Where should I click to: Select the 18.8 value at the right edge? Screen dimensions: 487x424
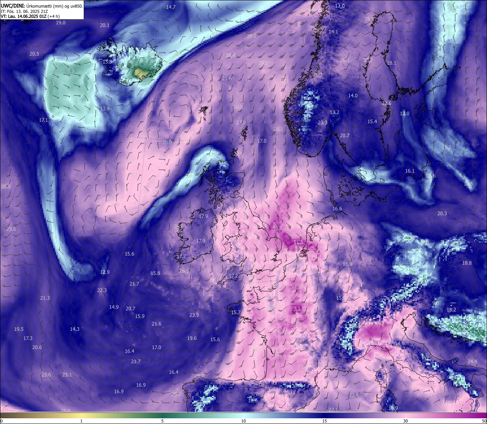pos(467,263)
